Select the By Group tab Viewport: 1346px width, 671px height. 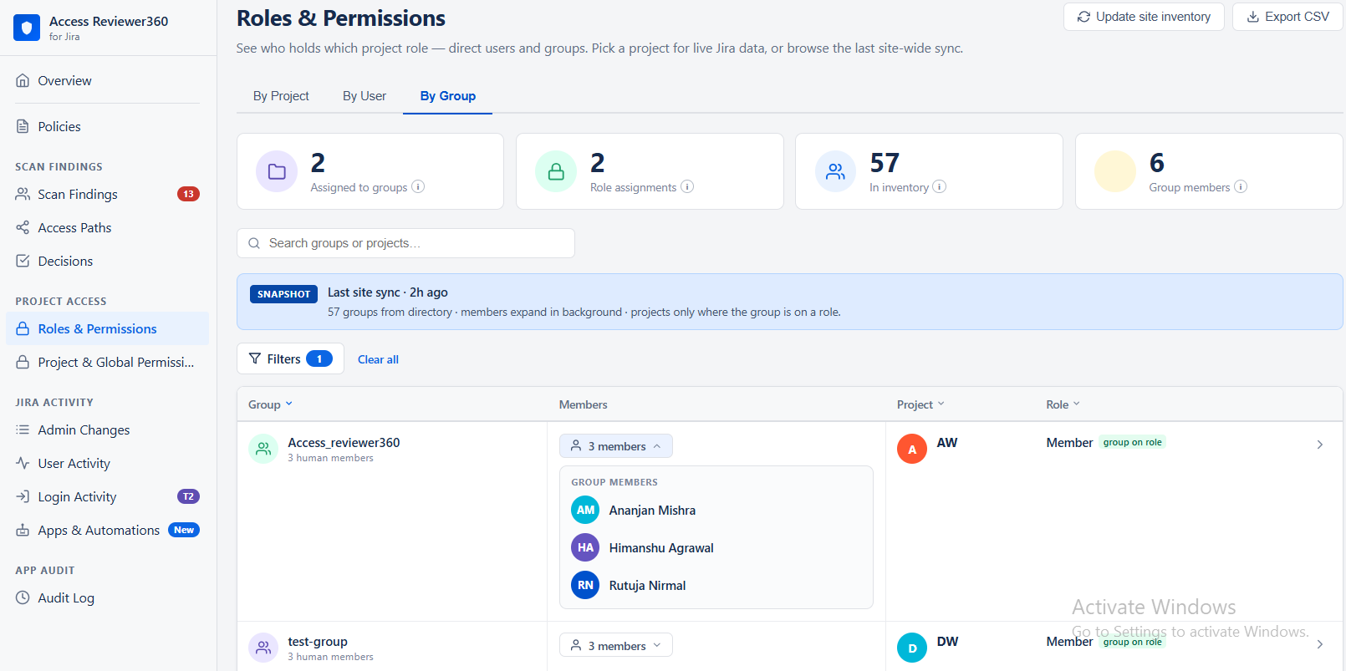tap(448, 96)
